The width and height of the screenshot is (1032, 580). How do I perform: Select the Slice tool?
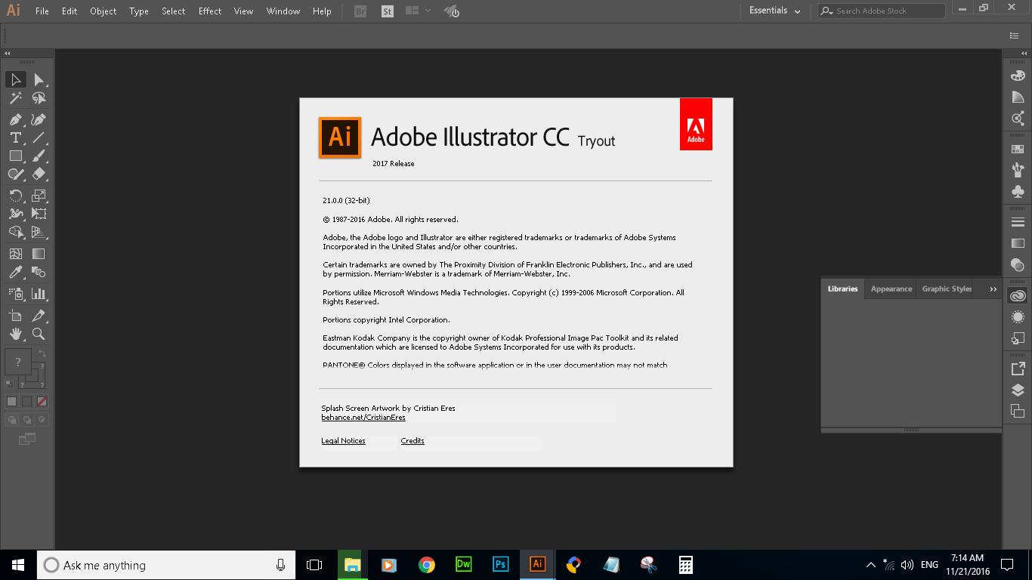(39, 316)
